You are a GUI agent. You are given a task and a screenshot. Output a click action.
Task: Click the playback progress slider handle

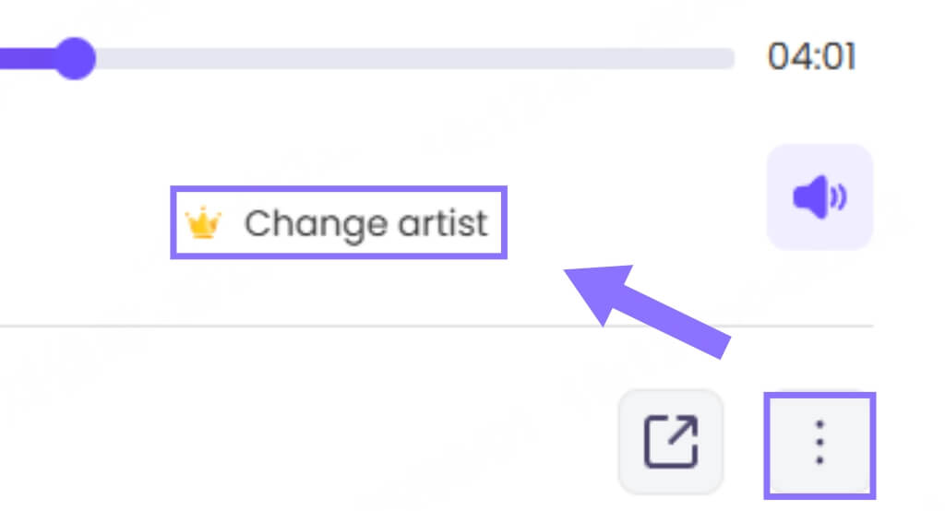74,59
